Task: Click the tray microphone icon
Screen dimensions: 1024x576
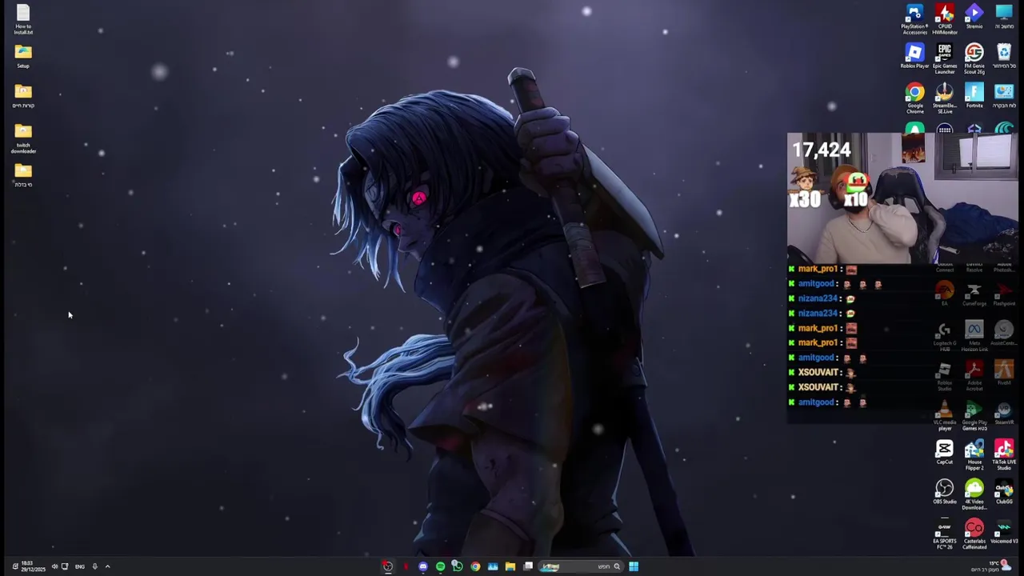Action: 94,566
